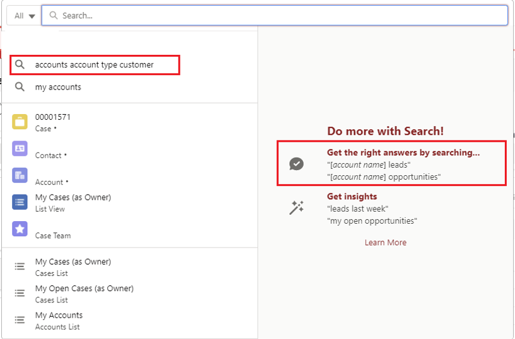Click the list icon beside My Open Cases
Screen dimensions: 515x339
(x=20, y=293)
